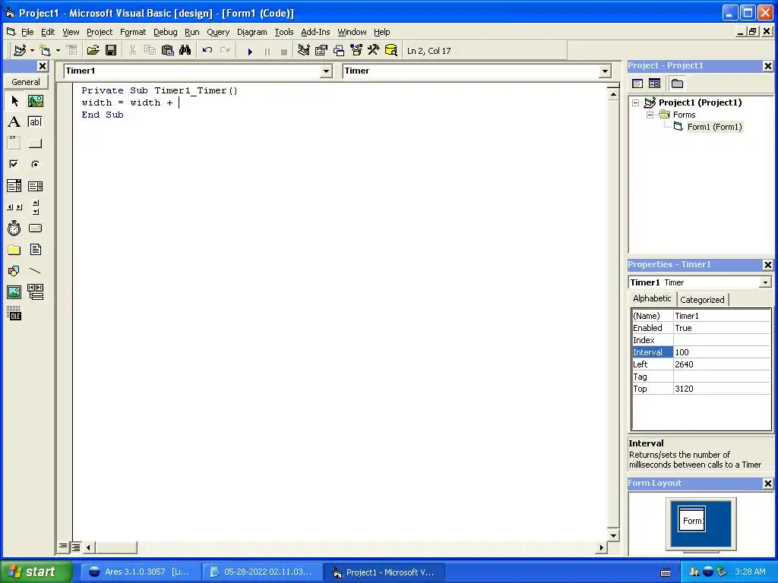Image resolution: width=778 pixels, height=583 pixels.
Task: Click the Windows start button
Action: (36, 572)
